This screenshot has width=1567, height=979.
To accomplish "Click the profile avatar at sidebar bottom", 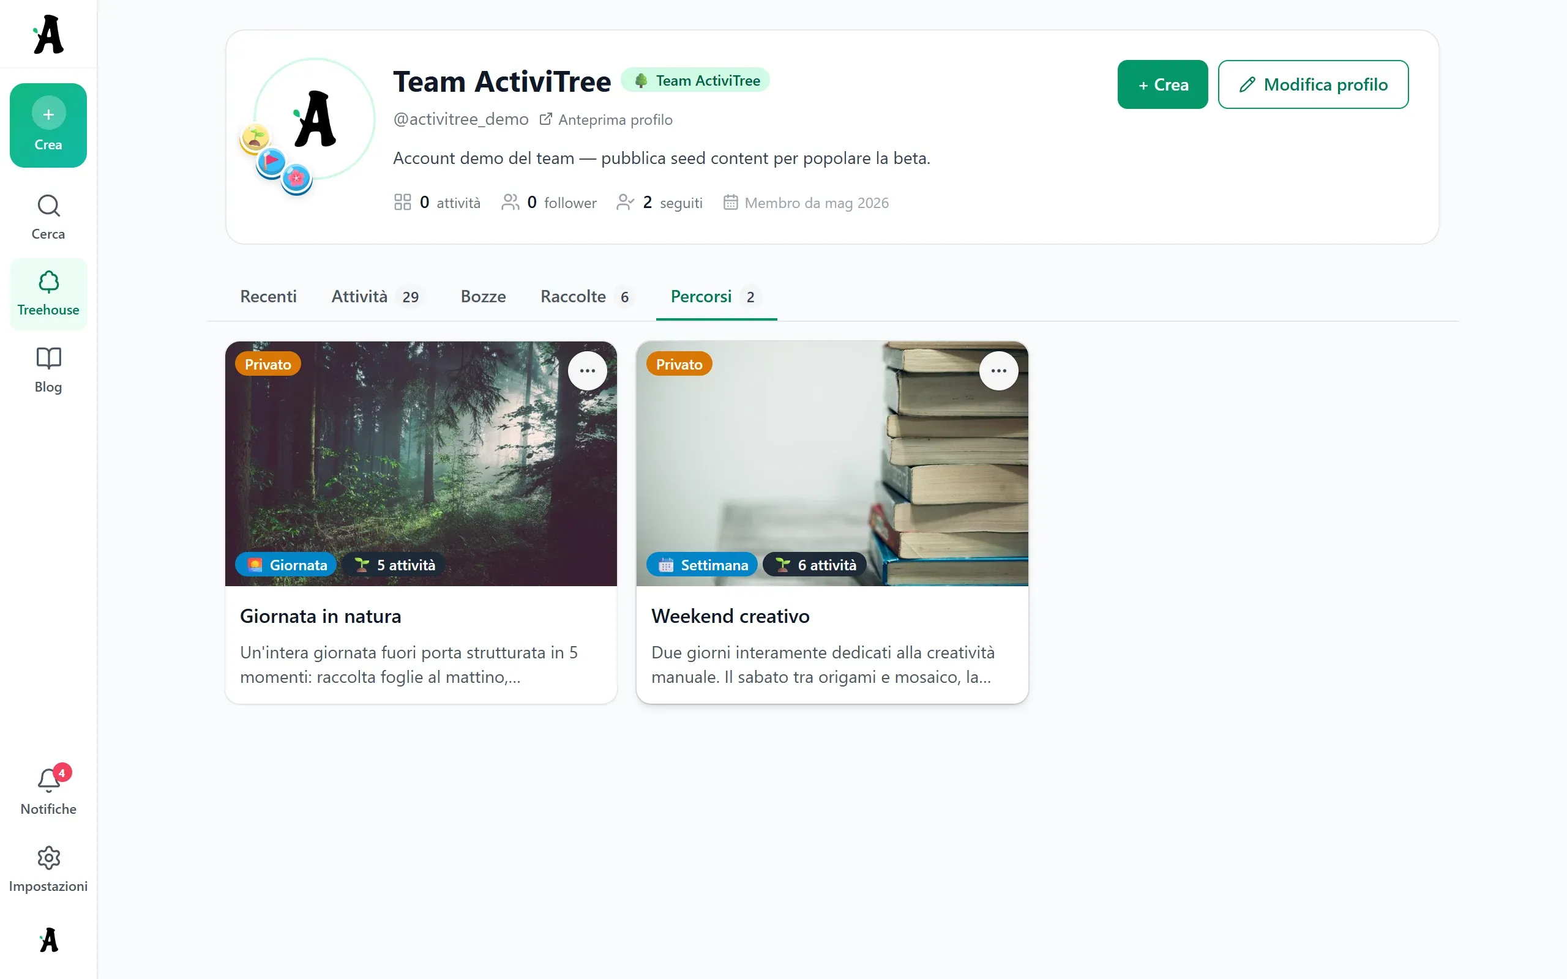I will coord(48,940).
